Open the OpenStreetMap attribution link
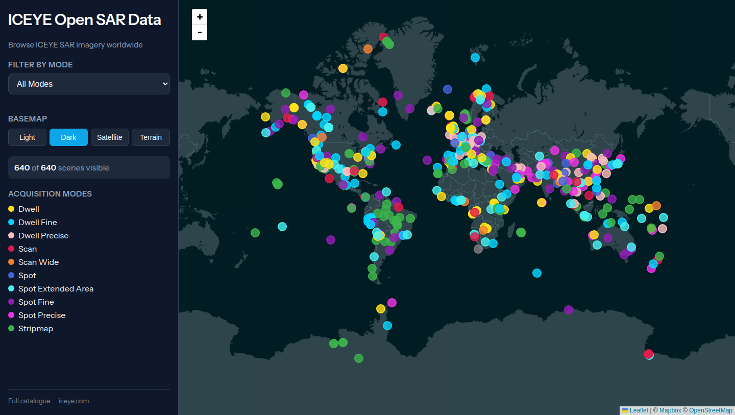 (710, 410)
